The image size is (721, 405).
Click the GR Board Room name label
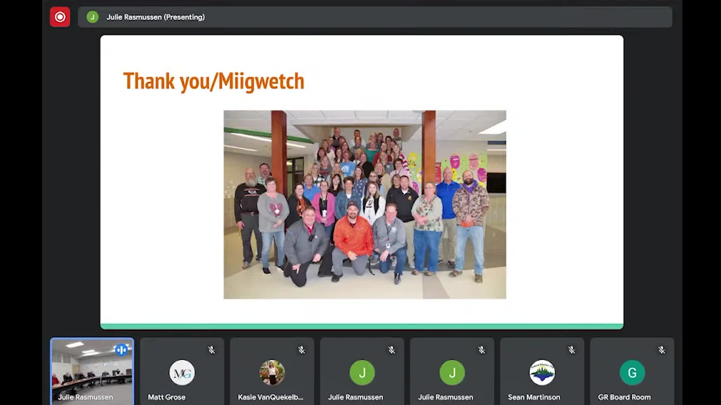coord(624,397)
